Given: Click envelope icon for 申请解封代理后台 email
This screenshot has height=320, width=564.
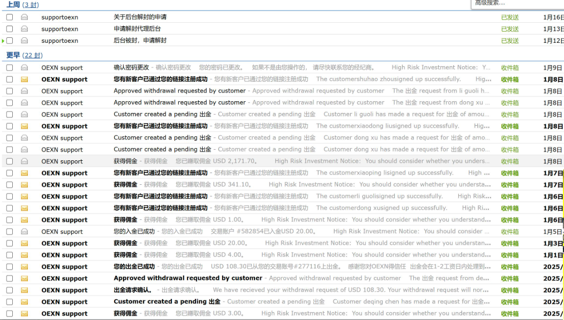Looking at the screenshot, I should tap(24, 29).
